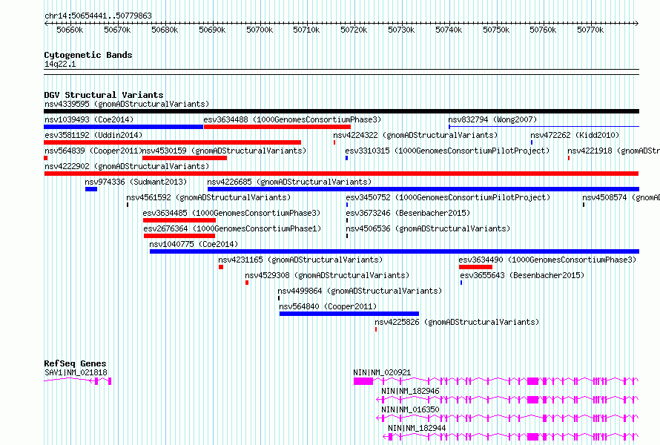660x445 pixels.
Task: Click the 14q22.1 cytogenetic band
Action: [x=341, y=72]
